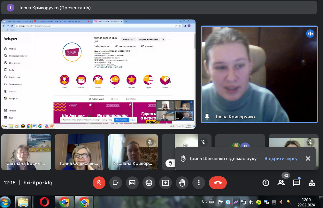Click the shared presentation screen
The image size is (323, 208).
[98, 73]
